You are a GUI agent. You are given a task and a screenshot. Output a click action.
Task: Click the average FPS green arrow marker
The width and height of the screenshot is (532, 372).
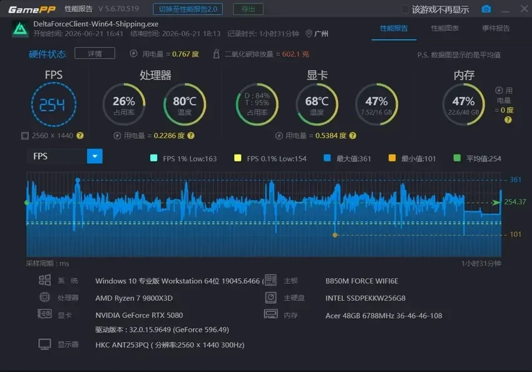point(496,203)
